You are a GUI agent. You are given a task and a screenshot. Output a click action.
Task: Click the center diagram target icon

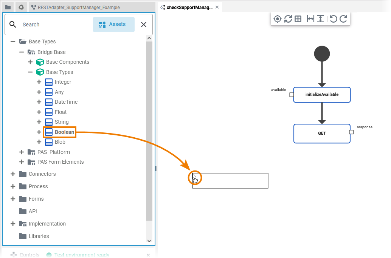tap(278, 19)
